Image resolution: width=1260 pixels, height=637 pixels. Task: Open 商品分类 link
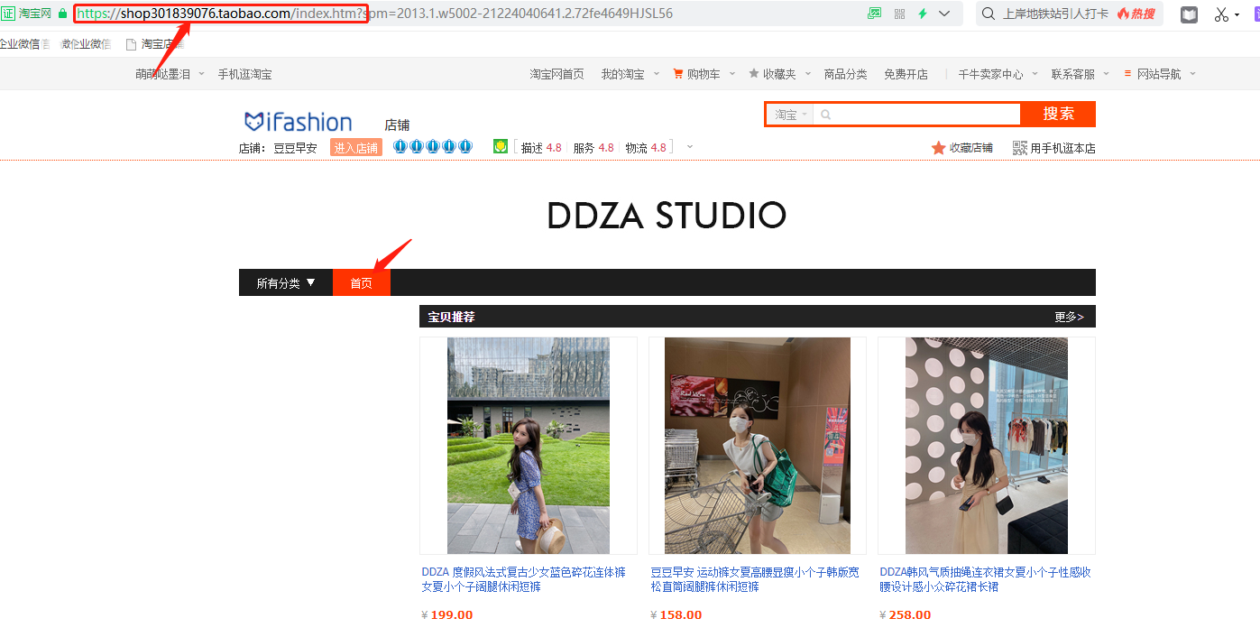[845, 74]
